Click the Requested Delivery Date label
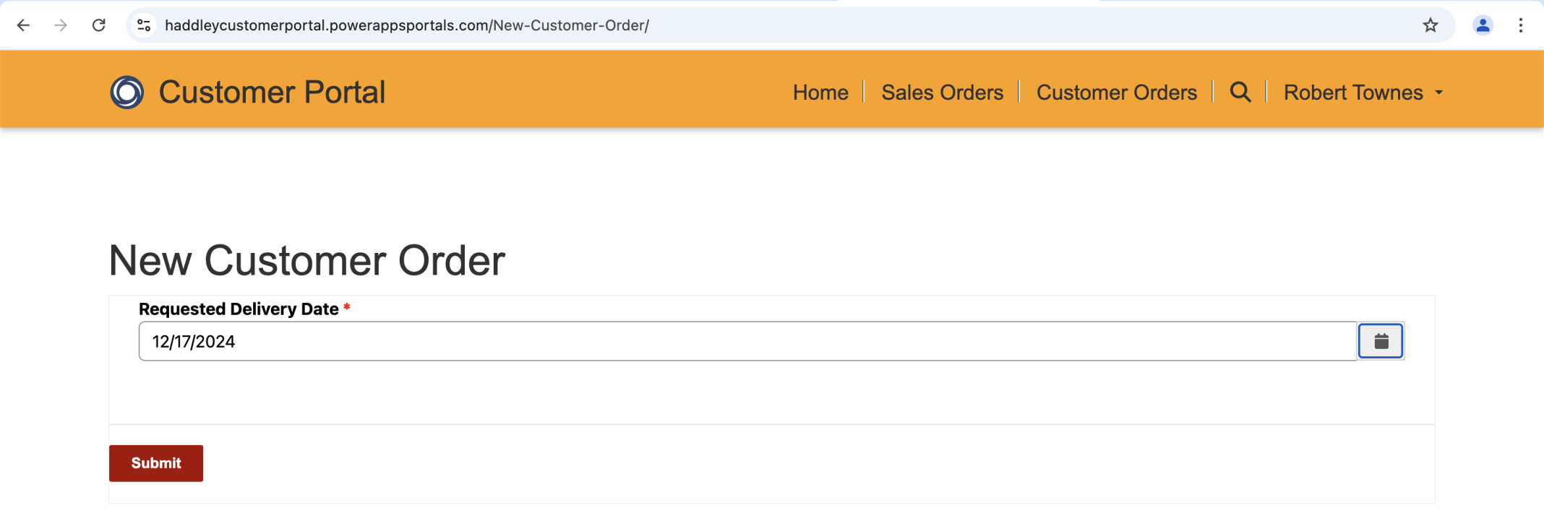Screen dimensions: 1544x529 (x=239, y=309)
